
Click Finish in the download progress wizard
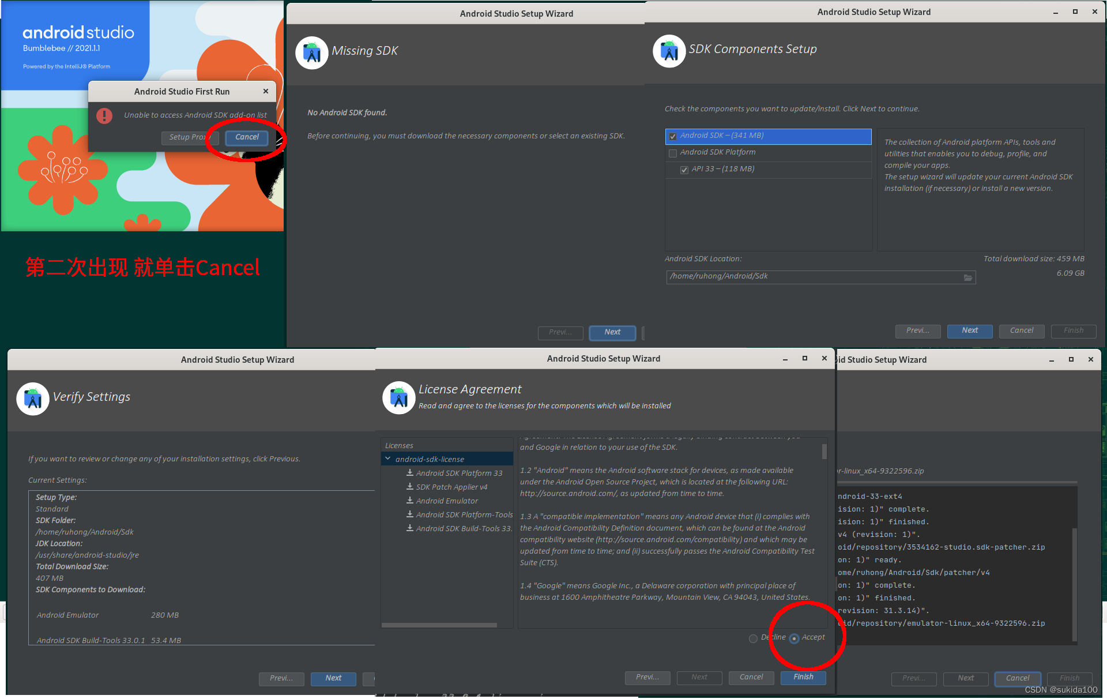click(x=1070, y=679)
